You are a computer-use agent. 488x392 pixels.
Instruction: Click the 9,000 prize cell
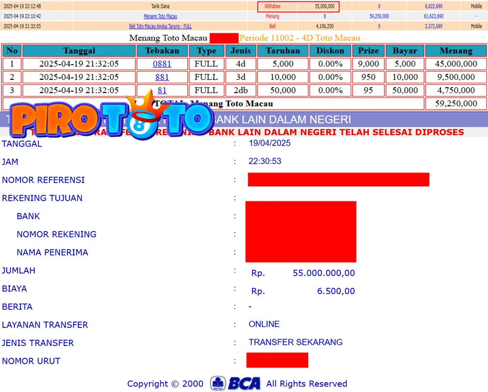[368, 64]
